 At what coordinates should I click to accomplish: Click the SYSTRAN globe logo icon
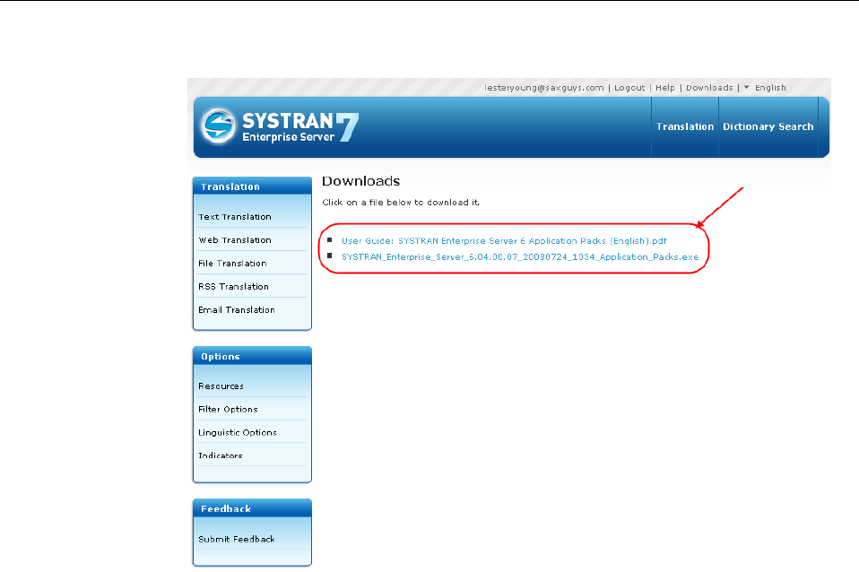coord(218,126)
